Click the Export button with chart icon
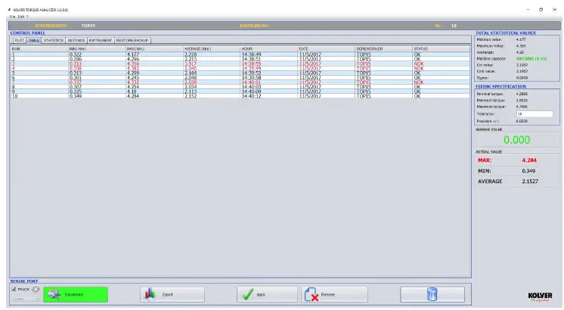 click(x=172, y=295)
